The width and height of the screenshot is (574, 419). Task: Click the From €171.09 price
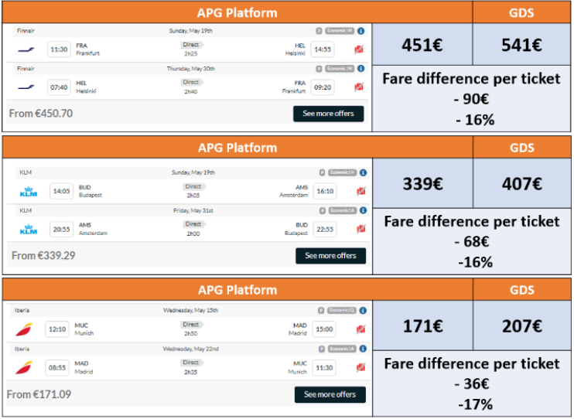(39, 394)
